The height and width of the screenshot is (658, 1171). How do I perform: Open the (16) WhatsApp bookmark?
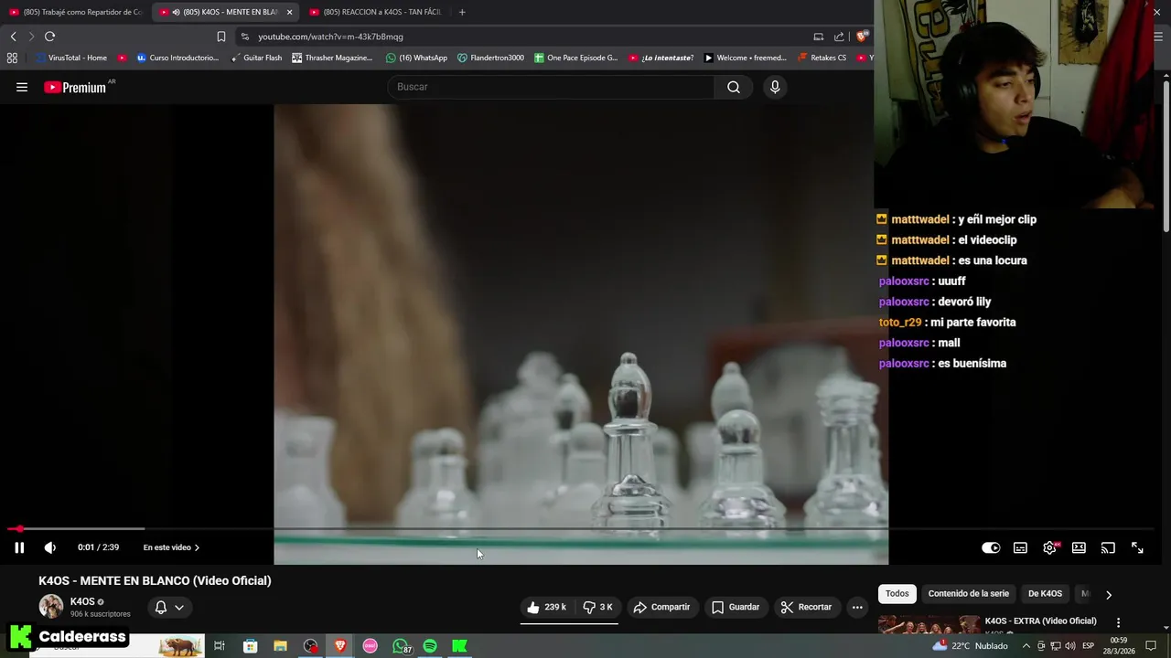coord(416,58)
